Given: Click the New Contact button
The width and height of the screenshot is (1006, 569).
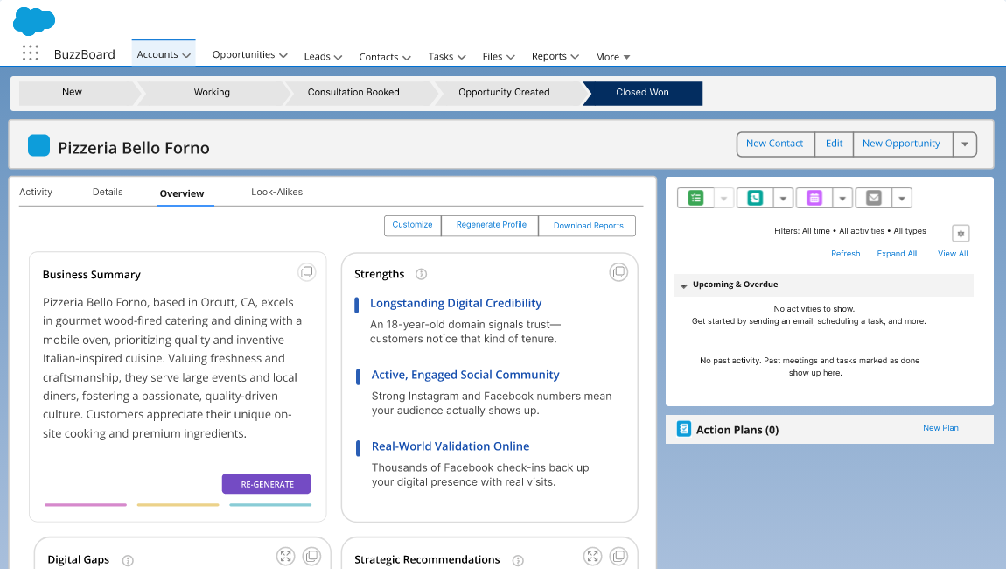Looking at the screenshot, I should point(774,144).
